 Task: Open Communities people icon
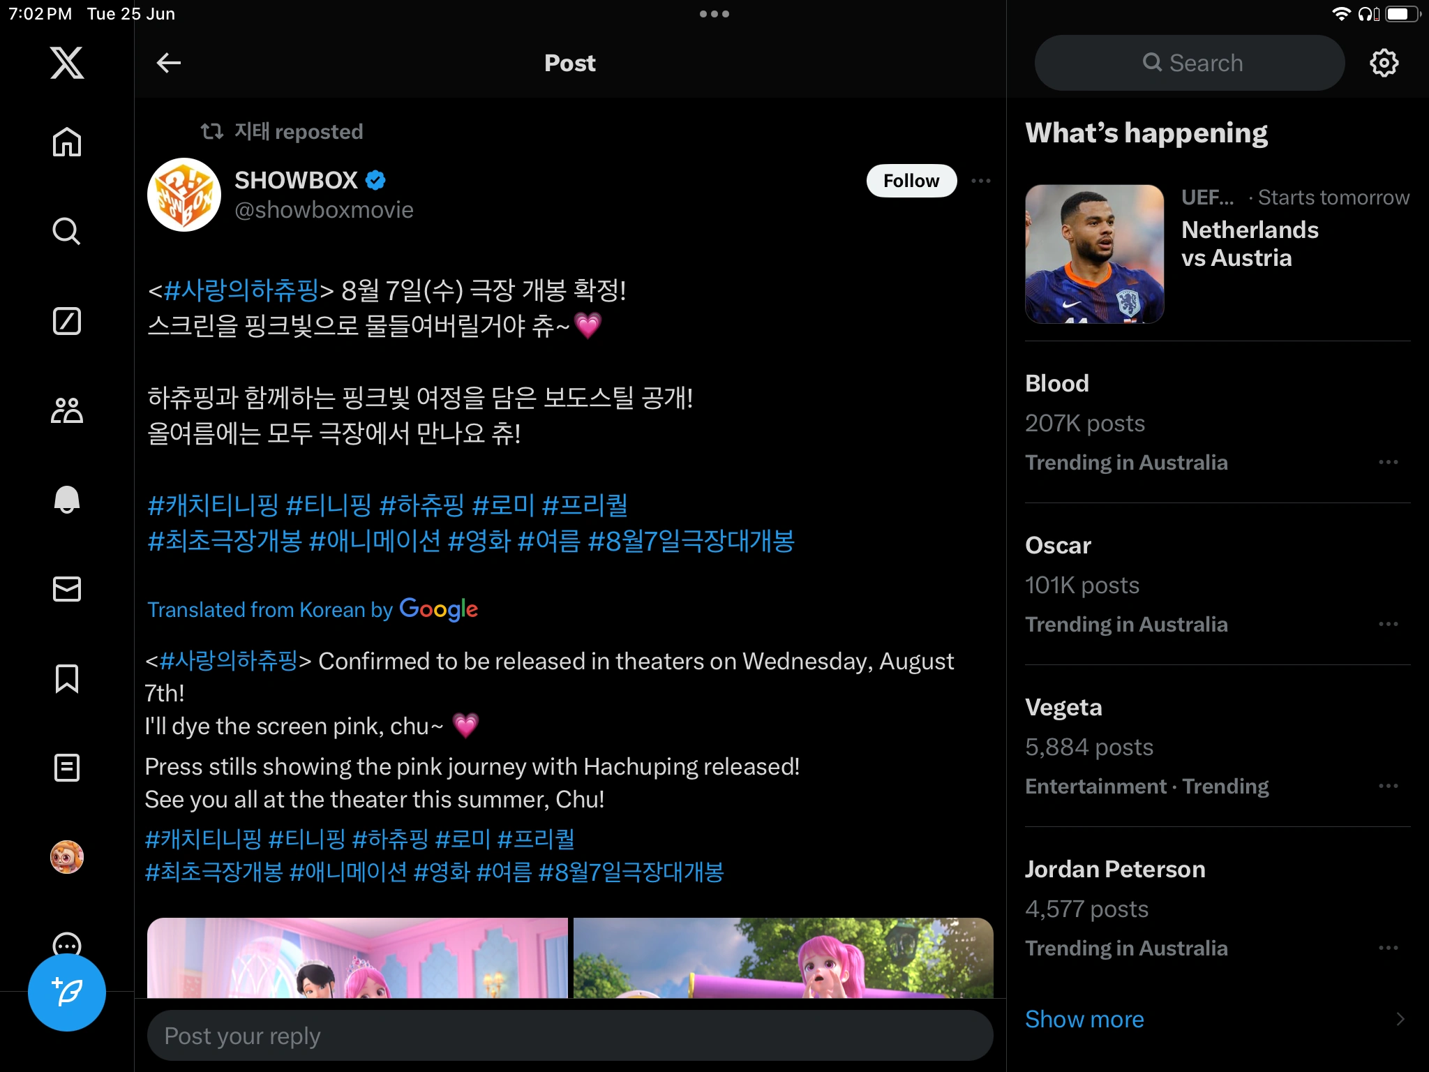pos(67,410)
